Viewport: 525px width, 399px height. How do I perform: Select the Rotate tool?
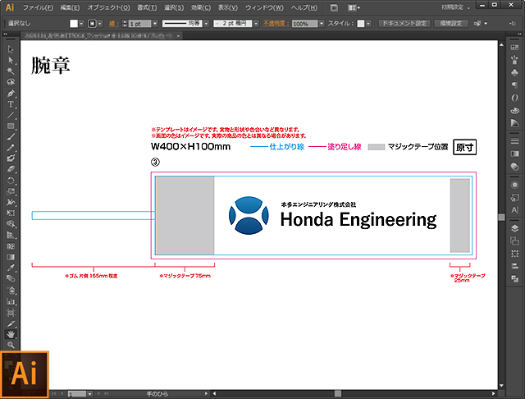[x=11, y=181]
